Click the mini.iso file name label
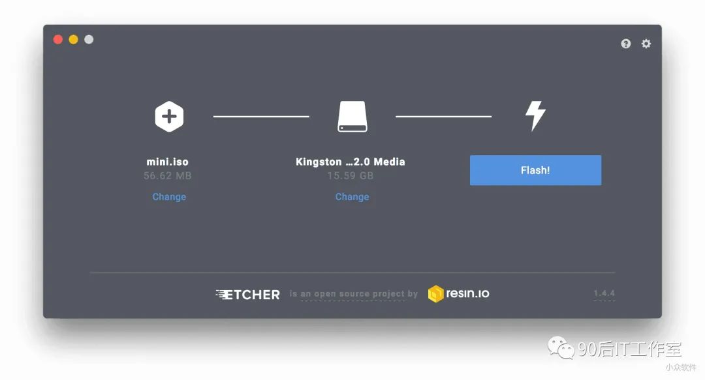 click(167, 162)
